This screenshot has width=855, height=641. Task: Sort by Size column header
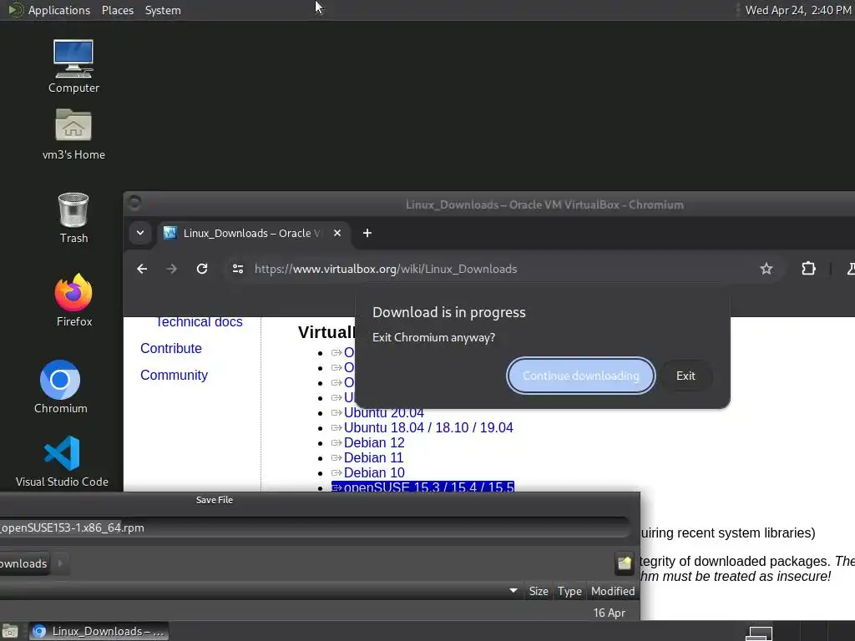click(539, 591)
